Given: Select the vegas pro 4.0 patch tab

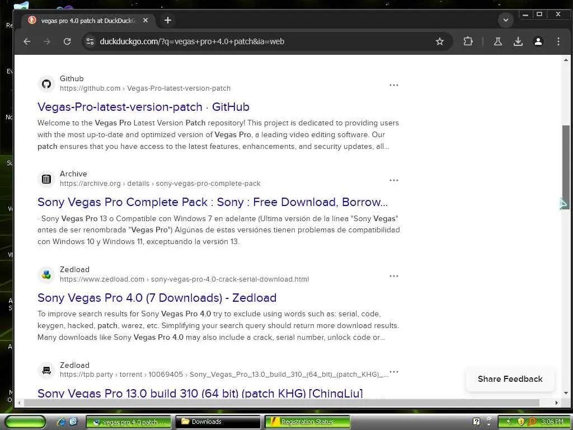Looking at the screenshot, I should pos(88,21).
